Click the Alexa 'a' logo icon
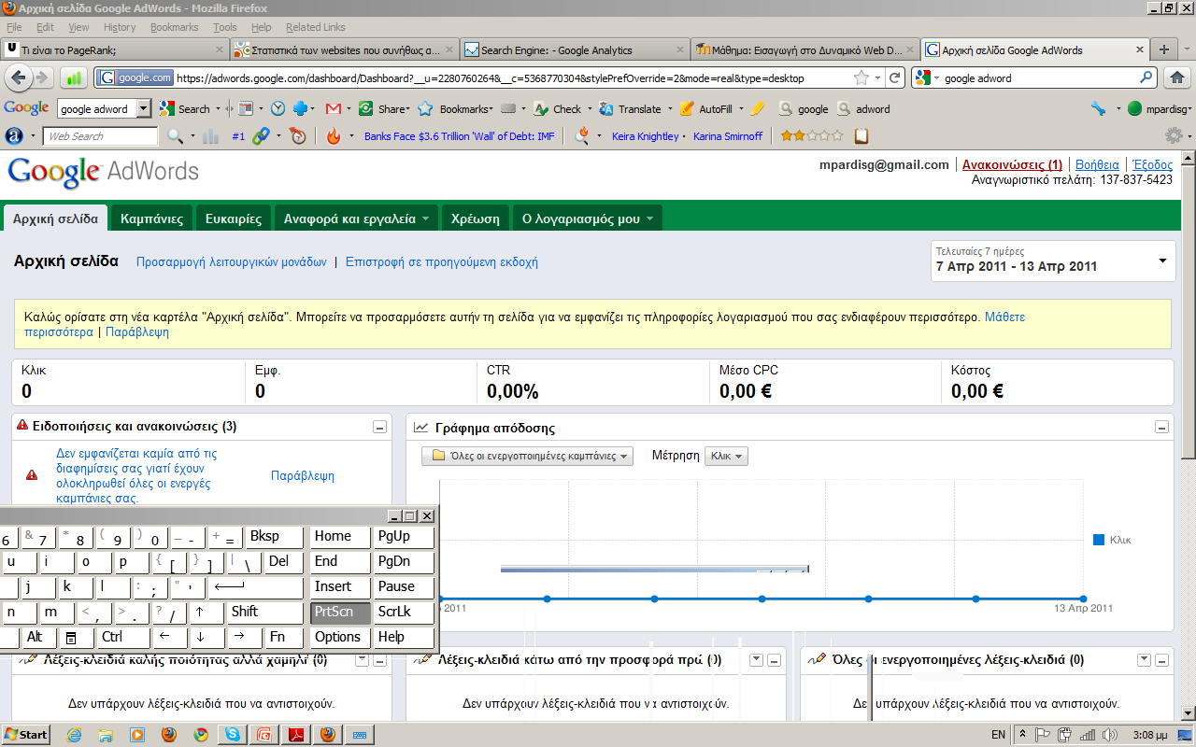 tap(14, 136)
